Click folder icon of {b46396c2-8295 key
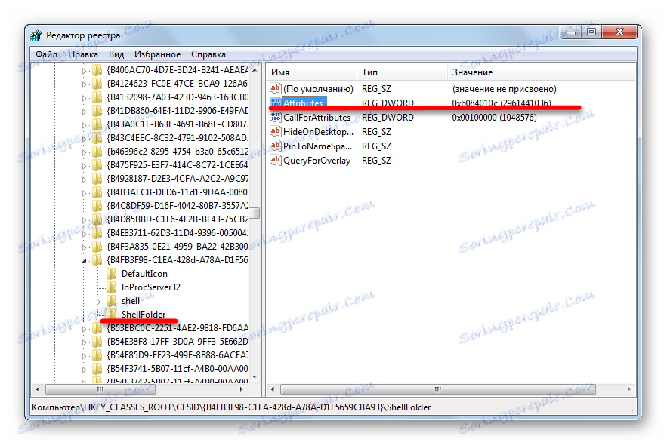Viewport: 667px width, 445px height. 97,151
